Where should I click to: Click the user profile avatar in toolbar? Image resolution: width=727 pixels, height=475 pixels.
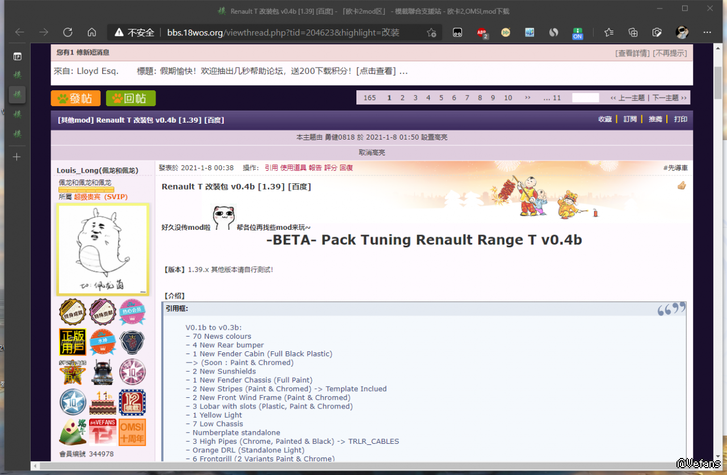coord(682,32)
